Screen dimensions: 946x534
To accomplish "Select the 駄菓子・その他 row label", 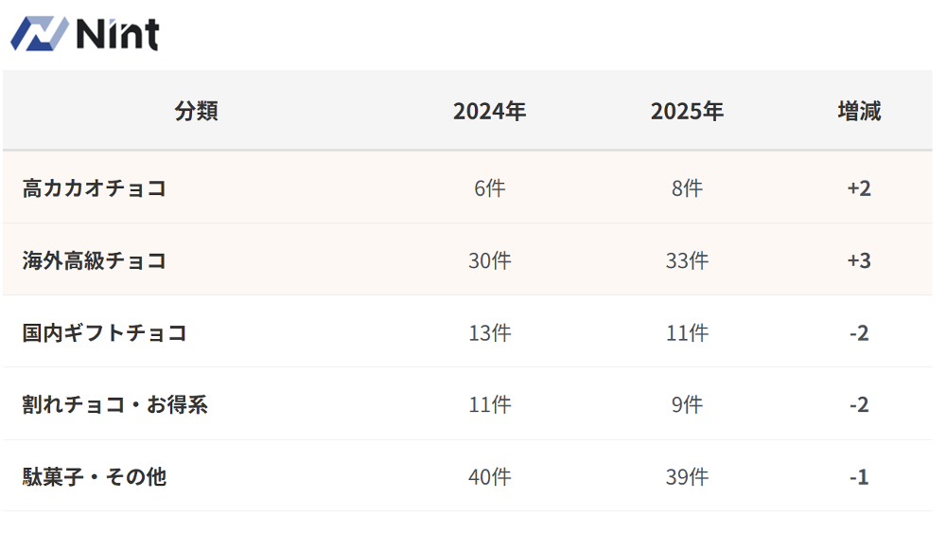I will 95,476.
